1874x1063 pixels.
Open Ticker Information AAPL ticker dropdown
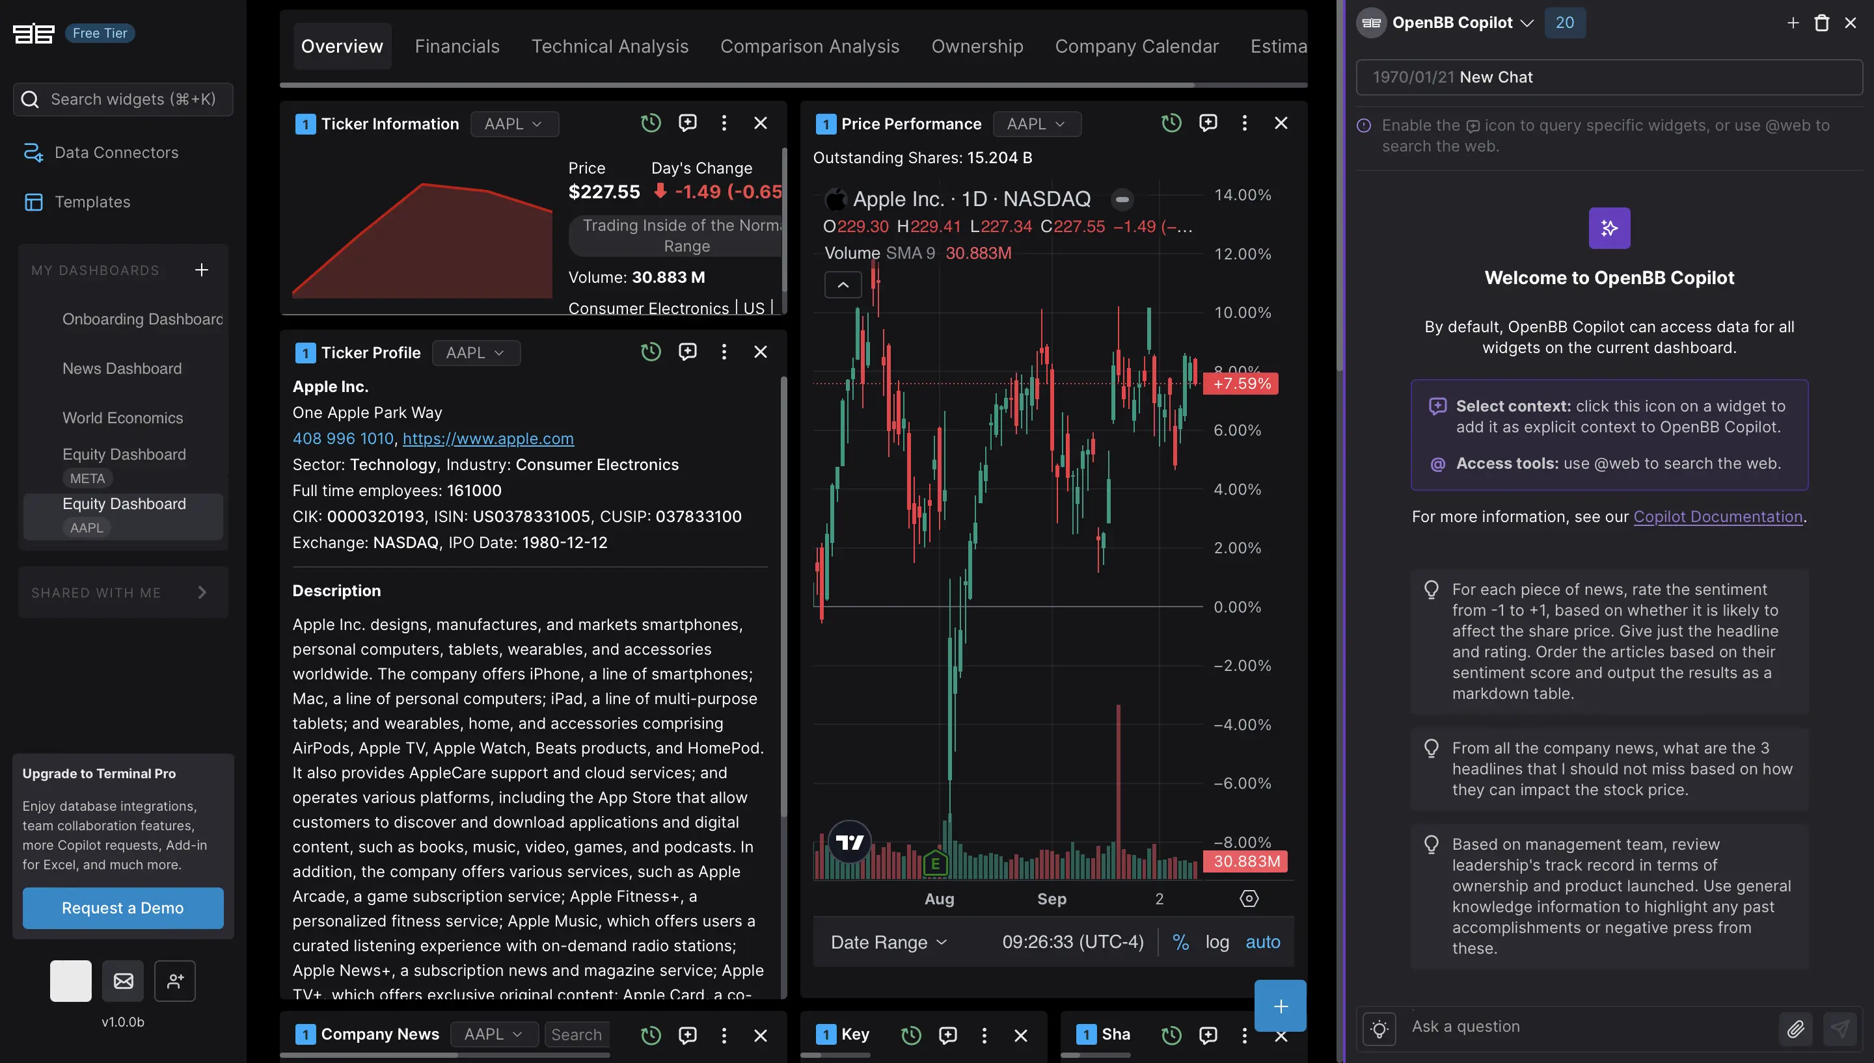514,124
